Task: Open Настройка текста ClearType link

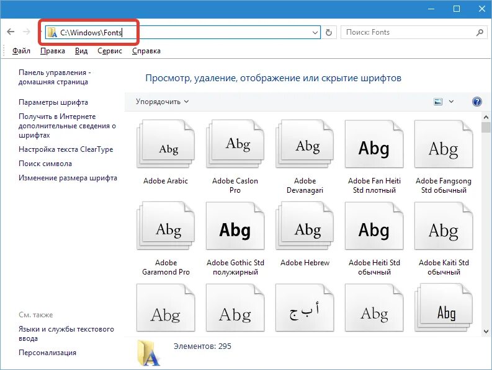Action: click(66, 149)
